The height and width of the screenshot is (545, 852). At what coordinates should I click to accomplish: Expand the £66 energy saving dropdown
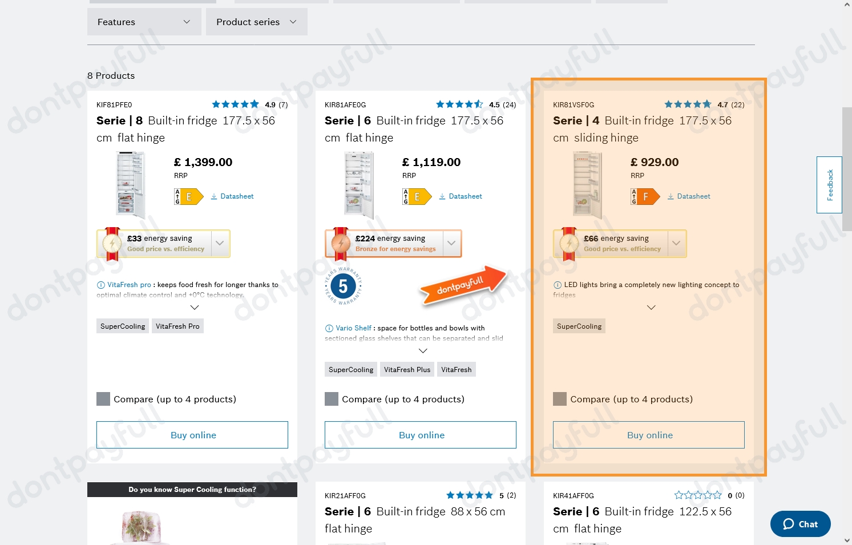(x=676, y=244)
